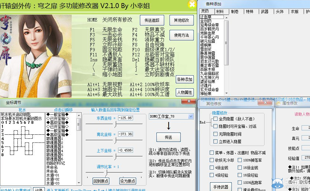Select 还魂丹 in the item list
This screenshot has height=191, width=310.
point(206,86)
